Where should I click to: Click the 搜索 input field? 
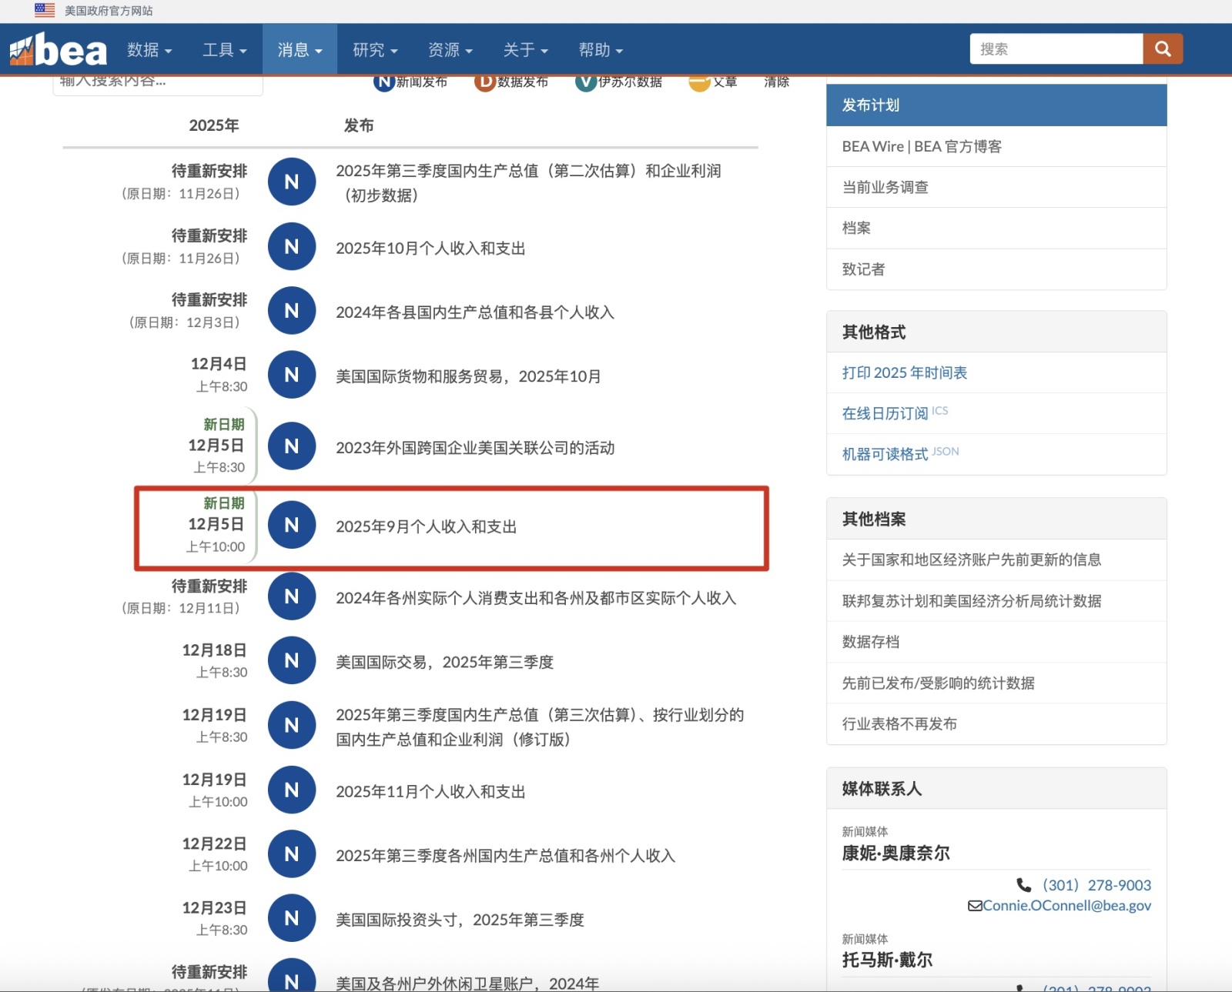1056,49
